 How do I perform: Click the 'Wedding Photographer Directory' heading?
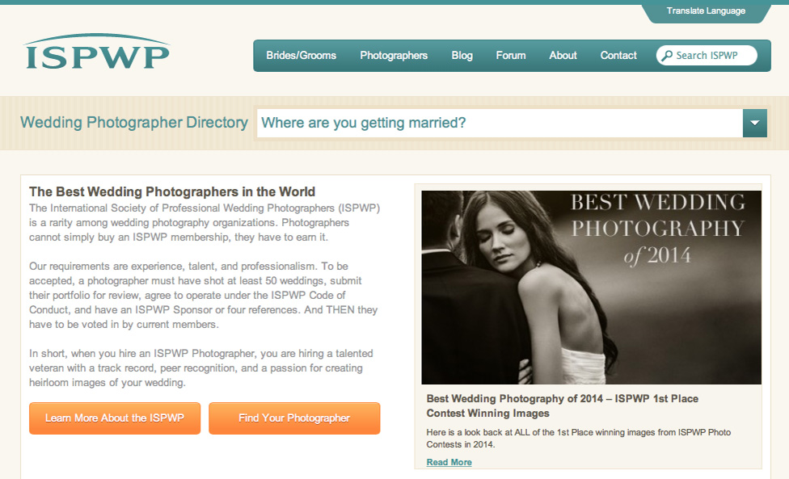pos(134,123)
